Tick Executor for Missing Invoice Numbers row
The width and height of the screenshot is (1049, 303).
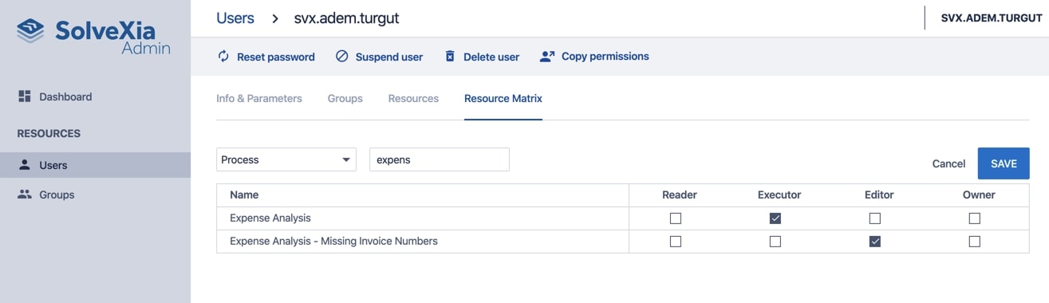point(775,242)
